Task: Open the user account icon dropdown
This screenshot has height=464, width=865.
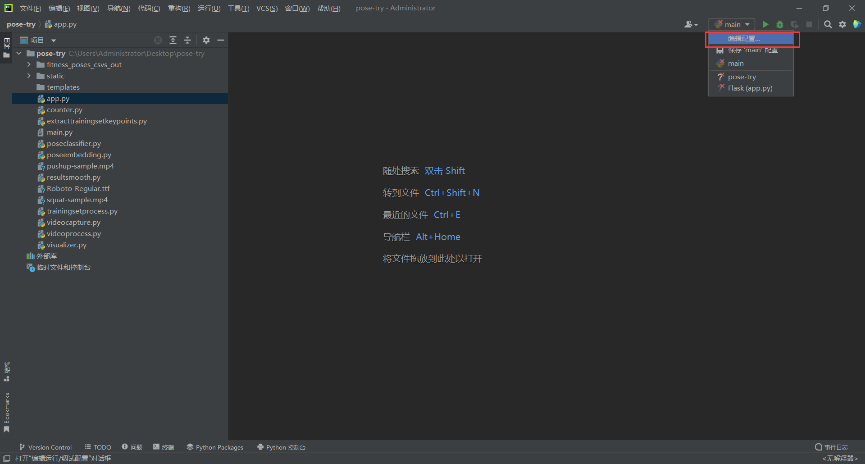Action: pyautogui.click(x=691, y=24)
